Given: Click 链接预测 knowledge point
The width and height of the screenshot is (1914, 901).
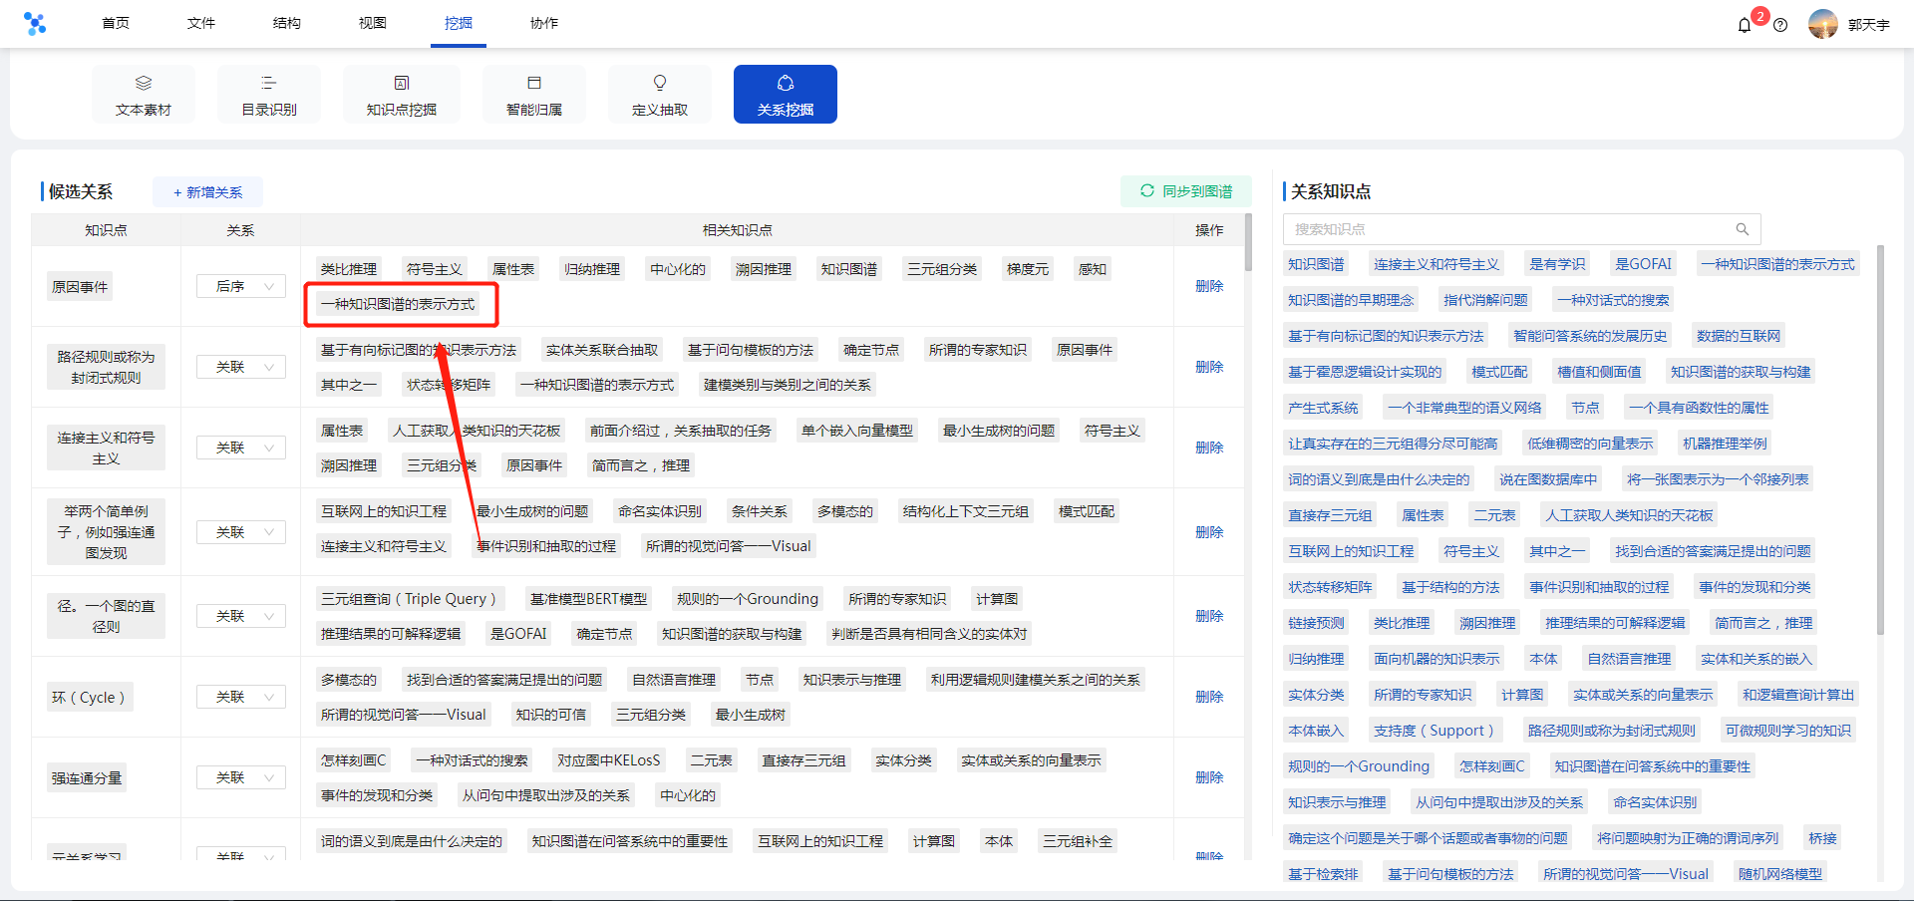Looking at the screenshot, I should pyautogui.click(x=1316, y=623).
